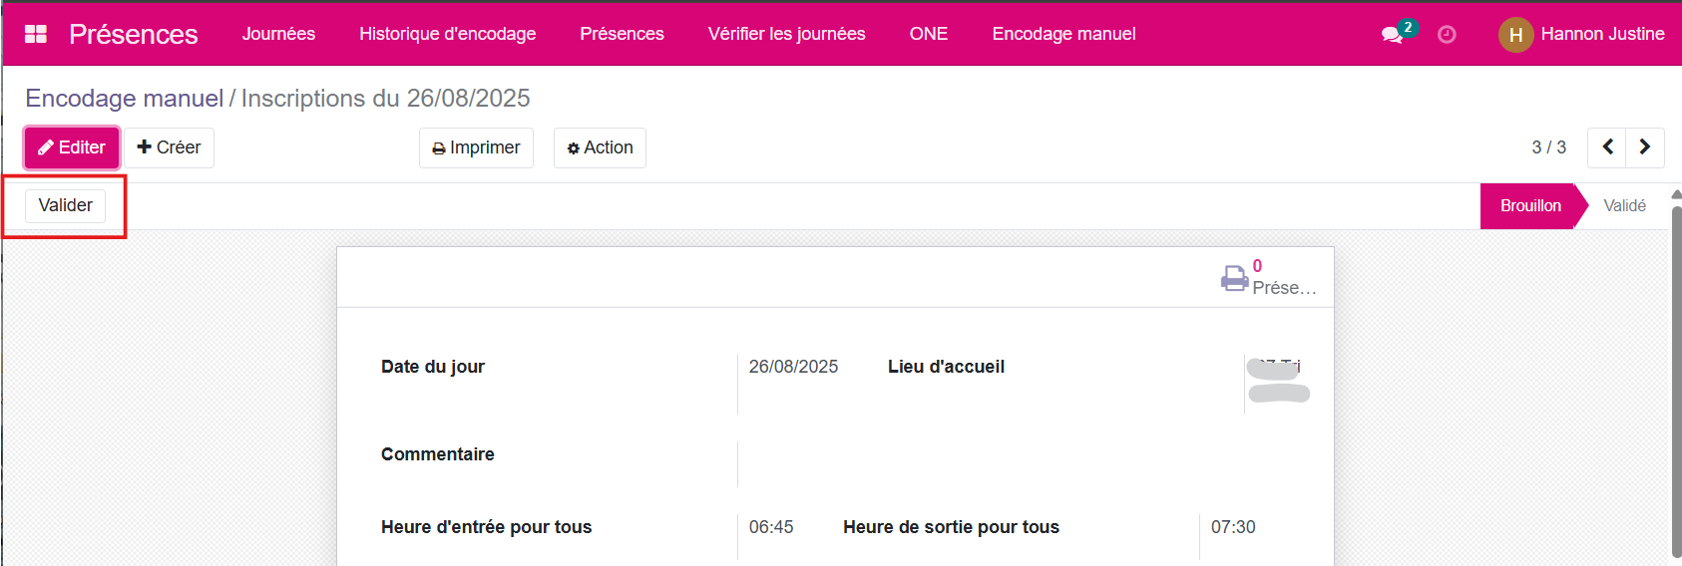Open the Journées menu
The image size is (1682, 566).
click(x=278, y=34)
